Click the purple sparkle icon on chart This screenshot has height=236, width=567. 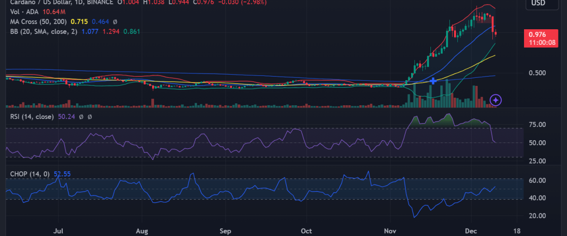pyautogui.click(x=496, y=100)
